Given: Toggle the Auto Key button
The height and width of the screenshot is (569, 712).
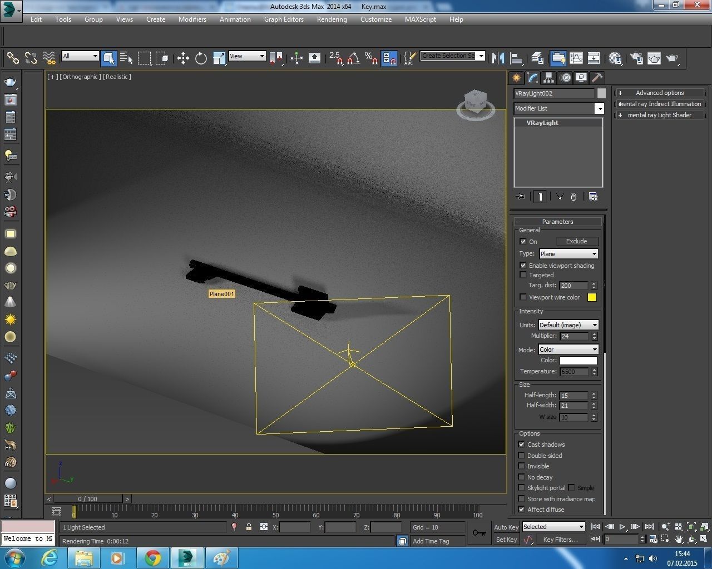Looking at the screenshot, I should 506,527.
